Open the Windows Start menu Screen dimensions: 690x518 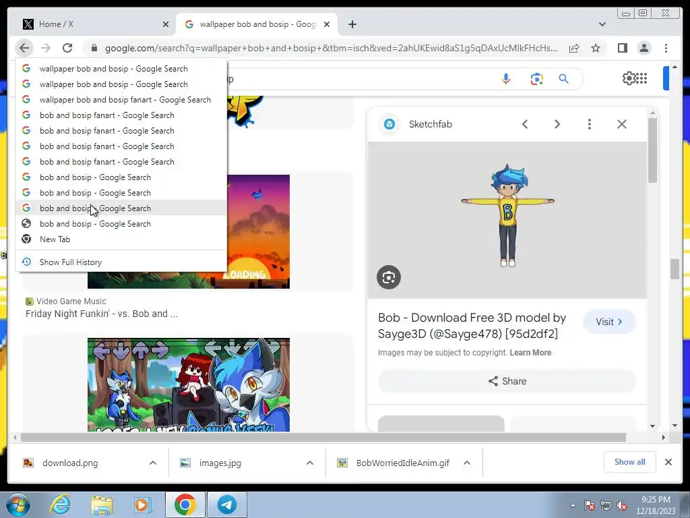(18, 505)
